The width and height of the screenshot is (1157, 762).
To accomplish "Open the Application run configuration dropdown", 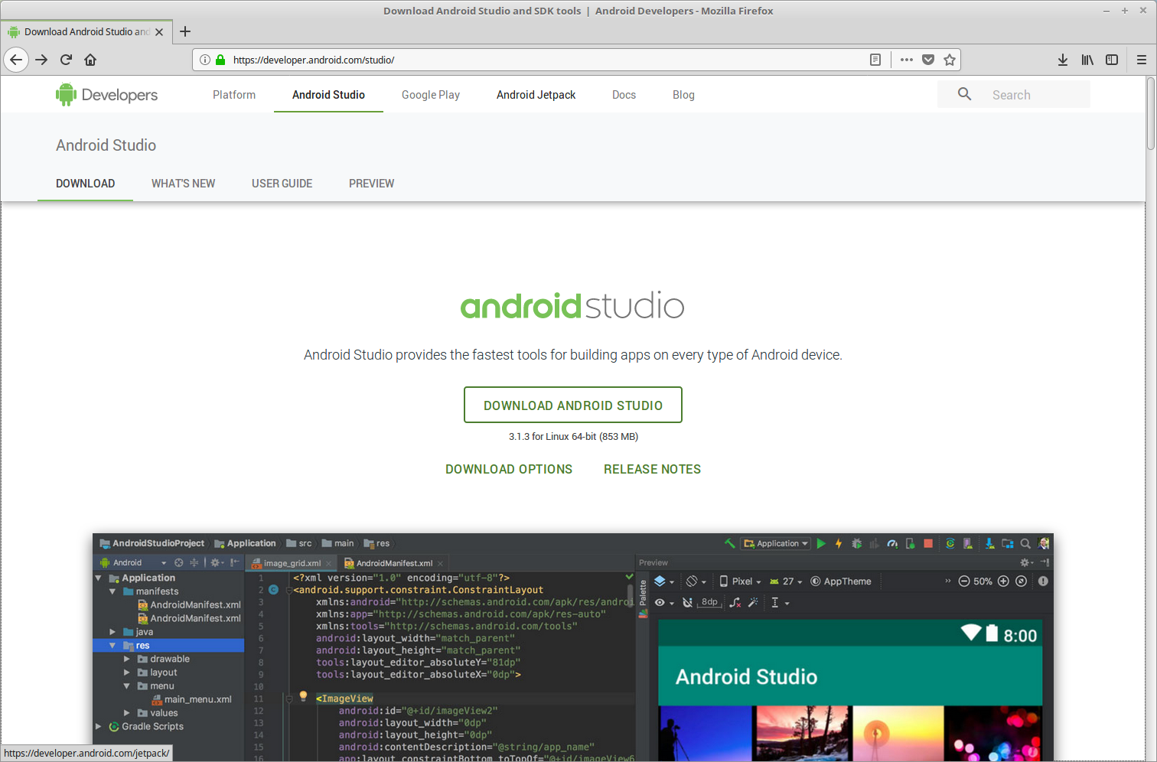I will 775,543.
